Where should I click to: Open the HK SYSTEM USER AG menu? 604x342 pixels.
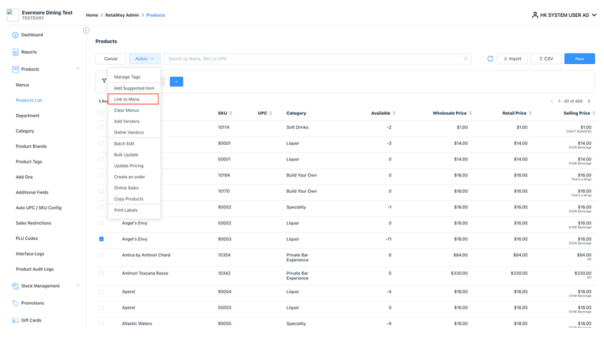point(560,15)
